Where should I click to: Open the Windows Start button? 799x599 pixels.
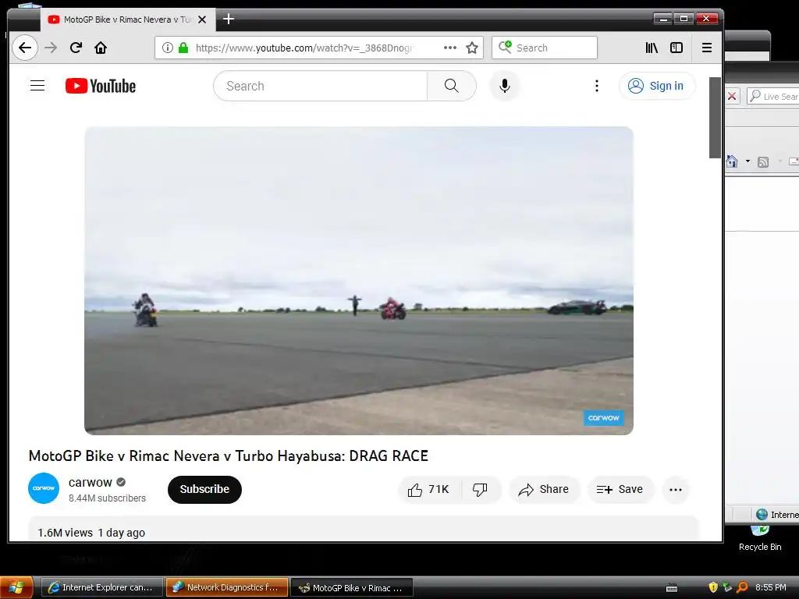pos(17,587)
